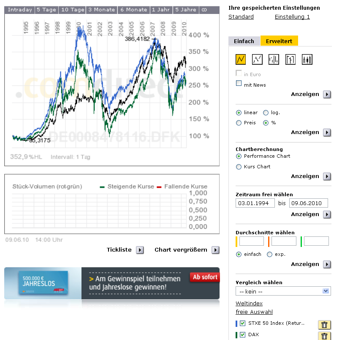Select the log. scale radio button
Image resolution: width=342 pixels, height=340 pixels.
pos(266,112)
